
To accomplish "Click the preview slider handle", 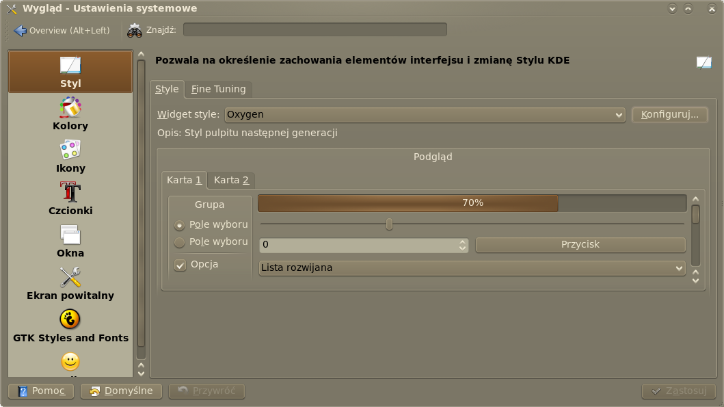I will point(389,224).
